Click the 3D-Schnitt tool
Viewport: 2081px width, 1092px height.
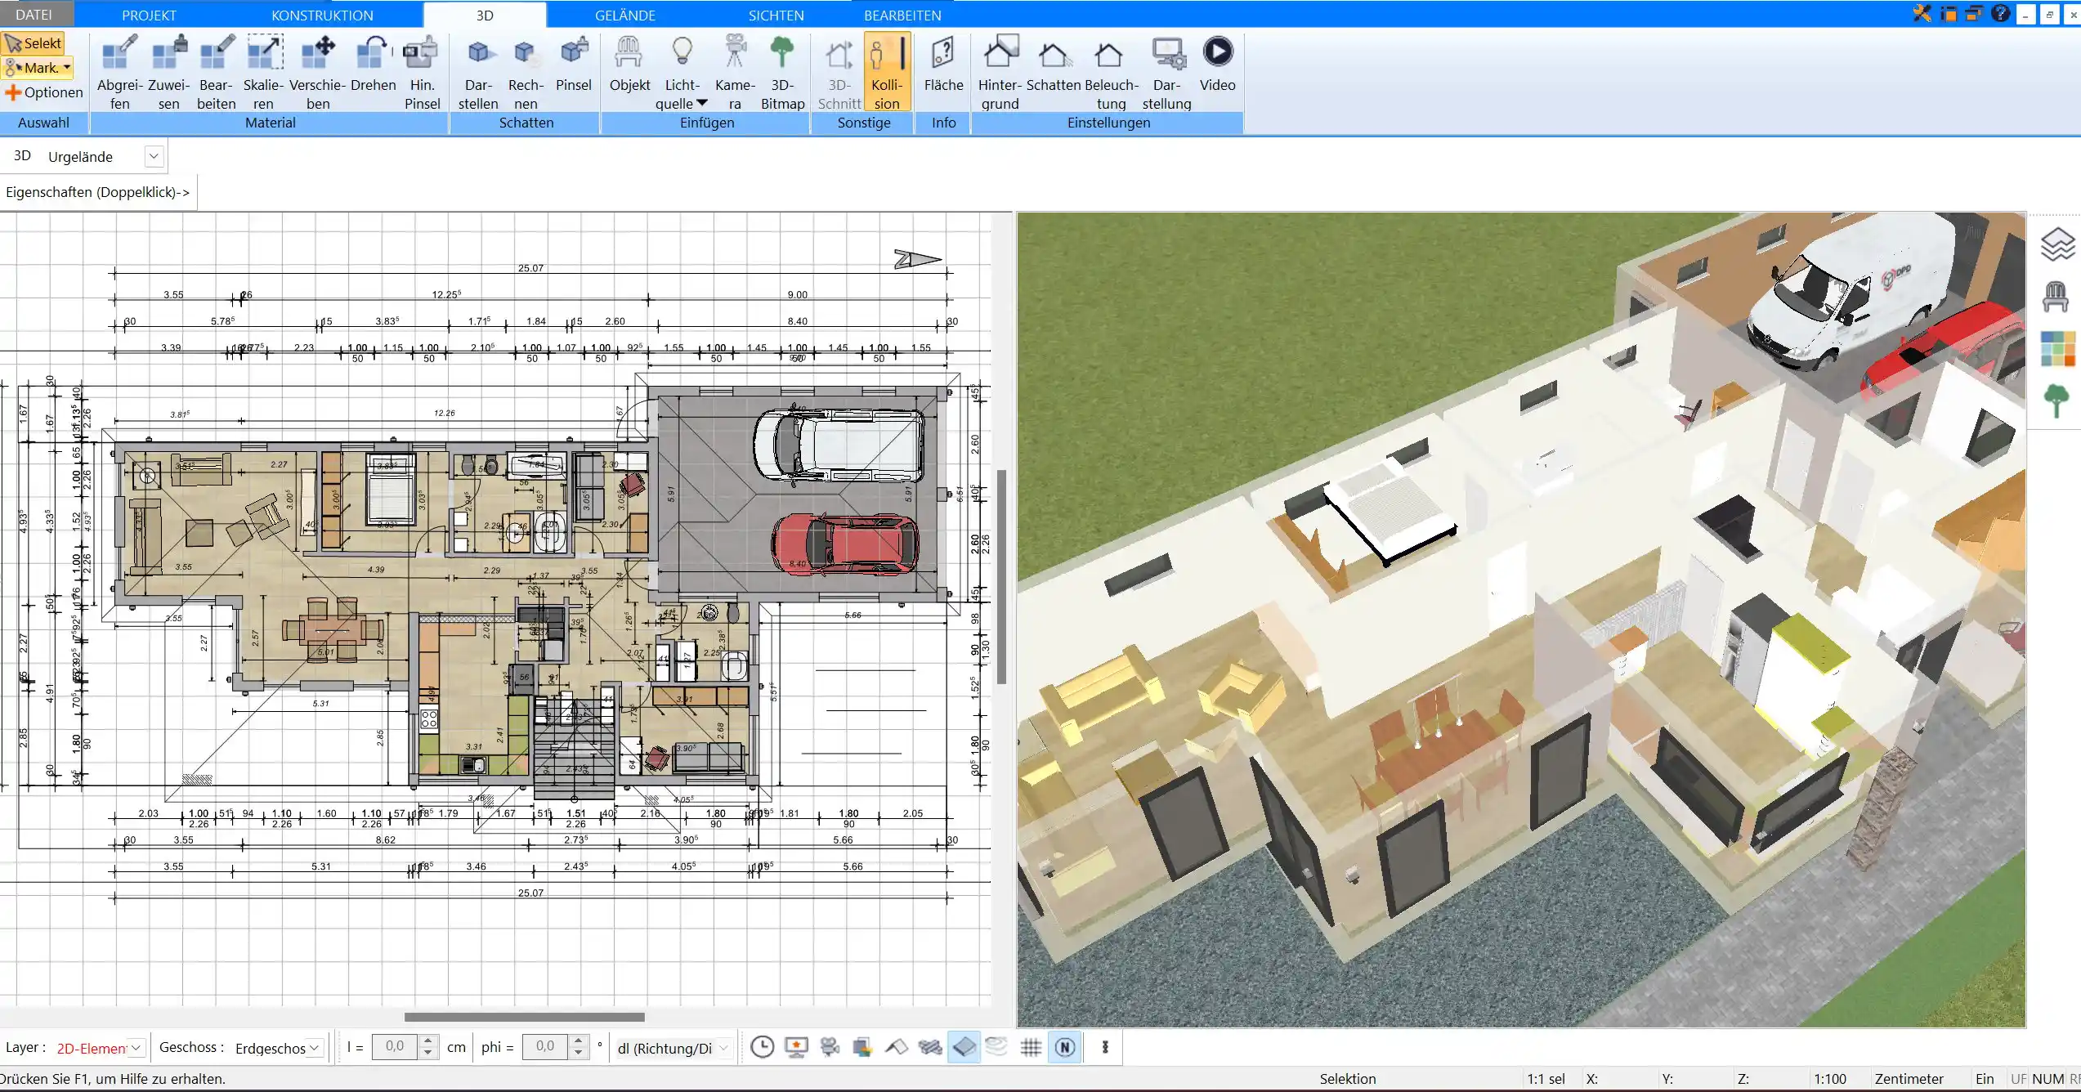pyautogui.click(x=839, y=72)
